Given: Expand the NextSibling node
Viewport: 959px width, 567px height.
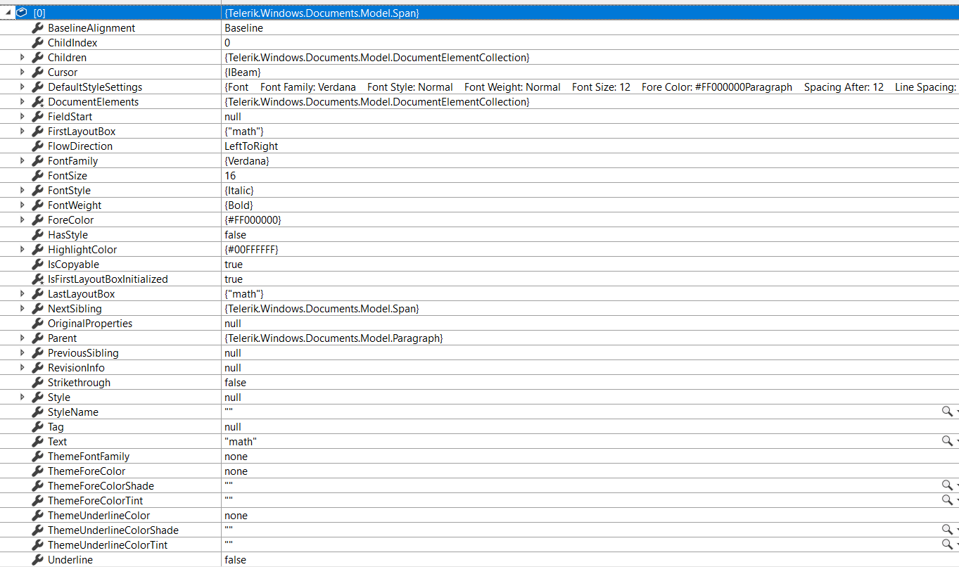Looking at the screenshot, I should pos(22,309).
